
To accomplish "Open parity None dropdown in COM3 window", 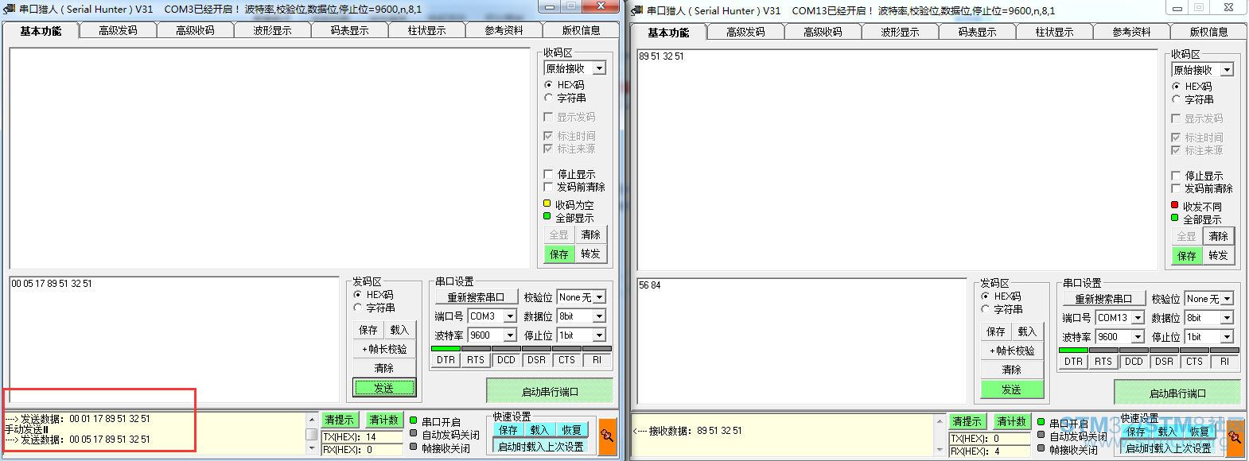I will click(x=599, y=297).
